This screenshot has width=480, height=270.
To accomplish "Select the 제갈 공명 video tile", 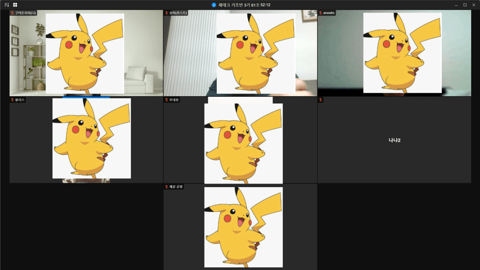I will point(240,227).
